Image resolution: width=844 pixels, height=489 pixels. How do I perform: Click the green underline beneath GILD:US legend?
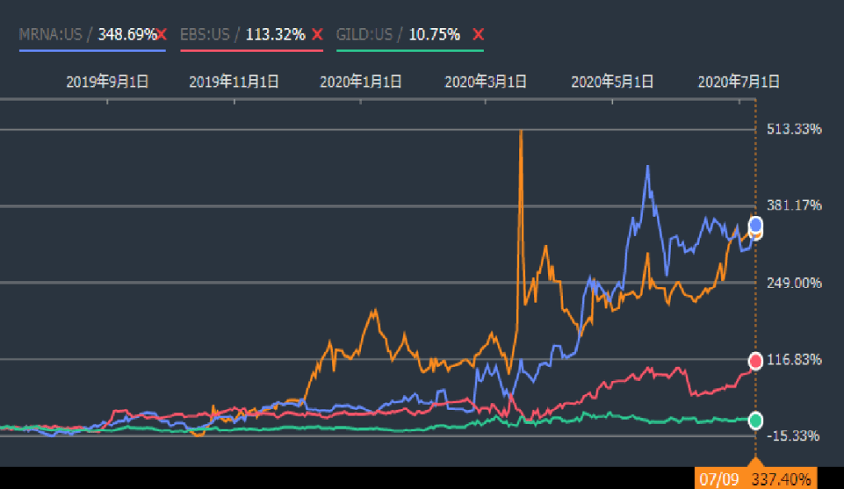point(410,50)
